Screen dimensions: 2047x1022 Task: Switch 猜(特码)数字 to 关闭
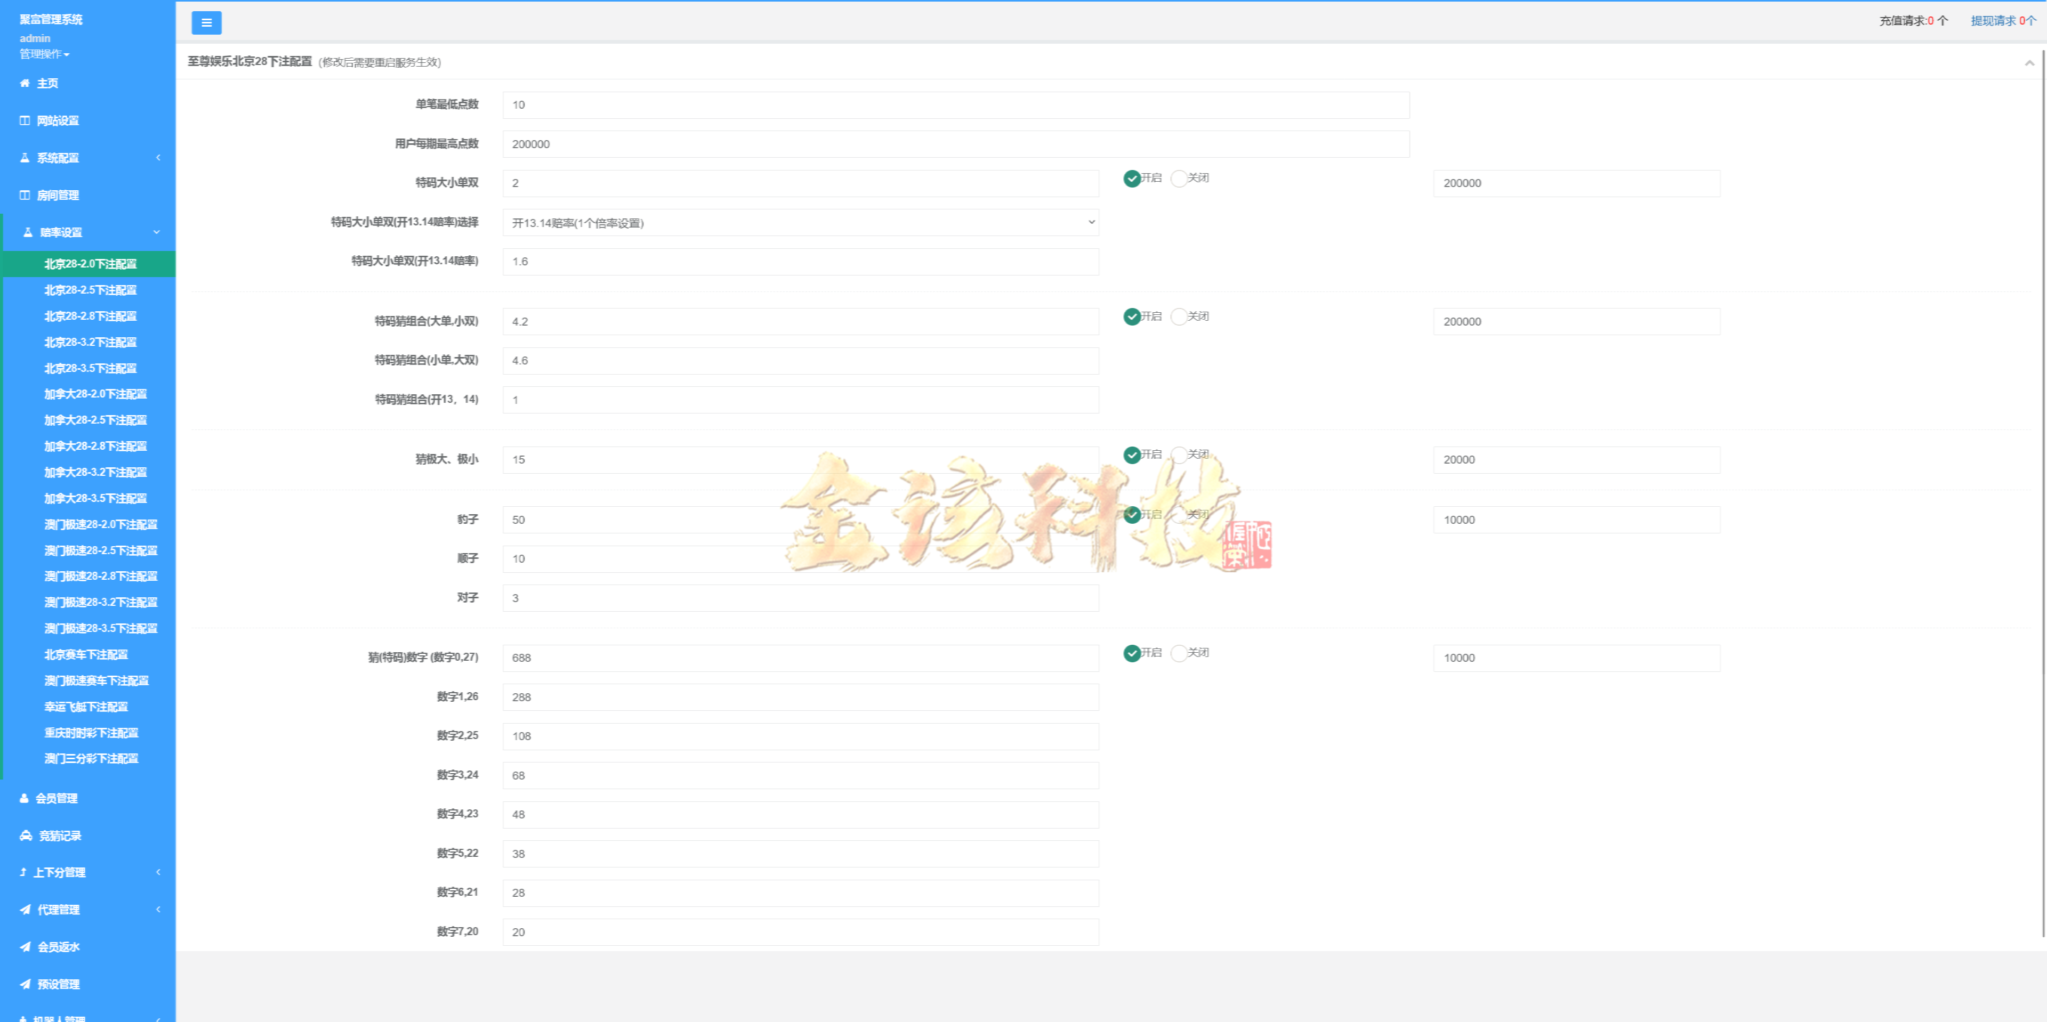[1179, 653]
